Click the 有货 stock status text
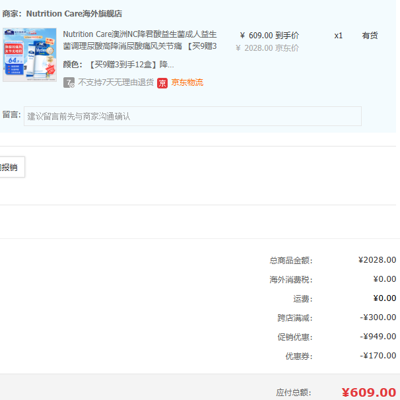The width and height of the screenshot is (400, 400). pos(370,36)
